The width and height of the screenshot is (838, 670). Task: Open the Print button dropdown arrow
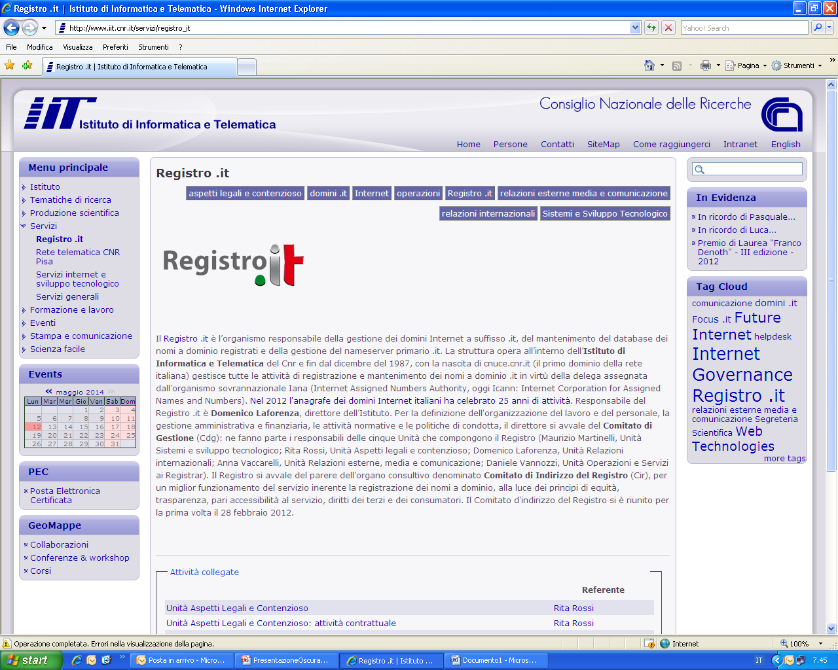[718, 65]
